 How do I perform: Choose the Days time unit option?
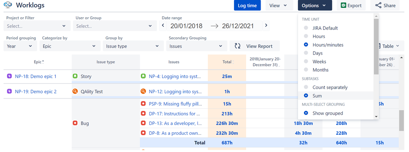coord(318,53)
